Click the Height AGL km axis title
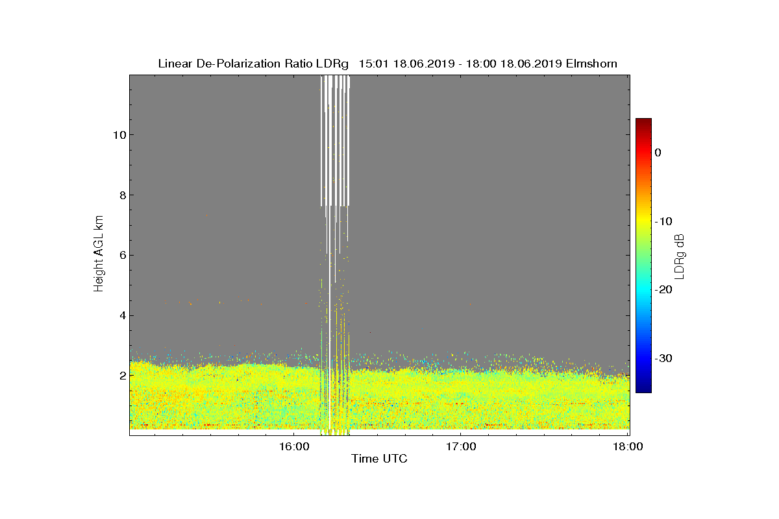The width and height of the screenshot is (779, 519). (x=99, y=255)
